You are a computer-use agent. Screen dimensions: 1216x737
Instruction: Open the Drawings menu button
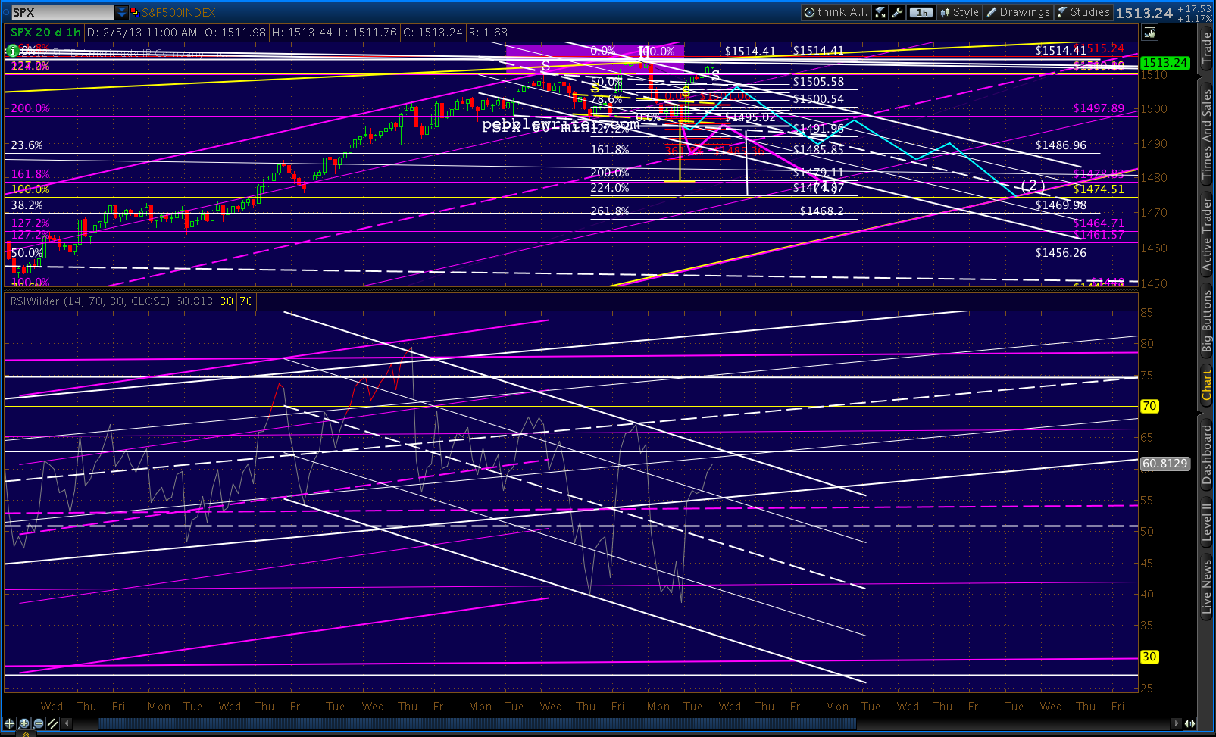[1018, 12]
